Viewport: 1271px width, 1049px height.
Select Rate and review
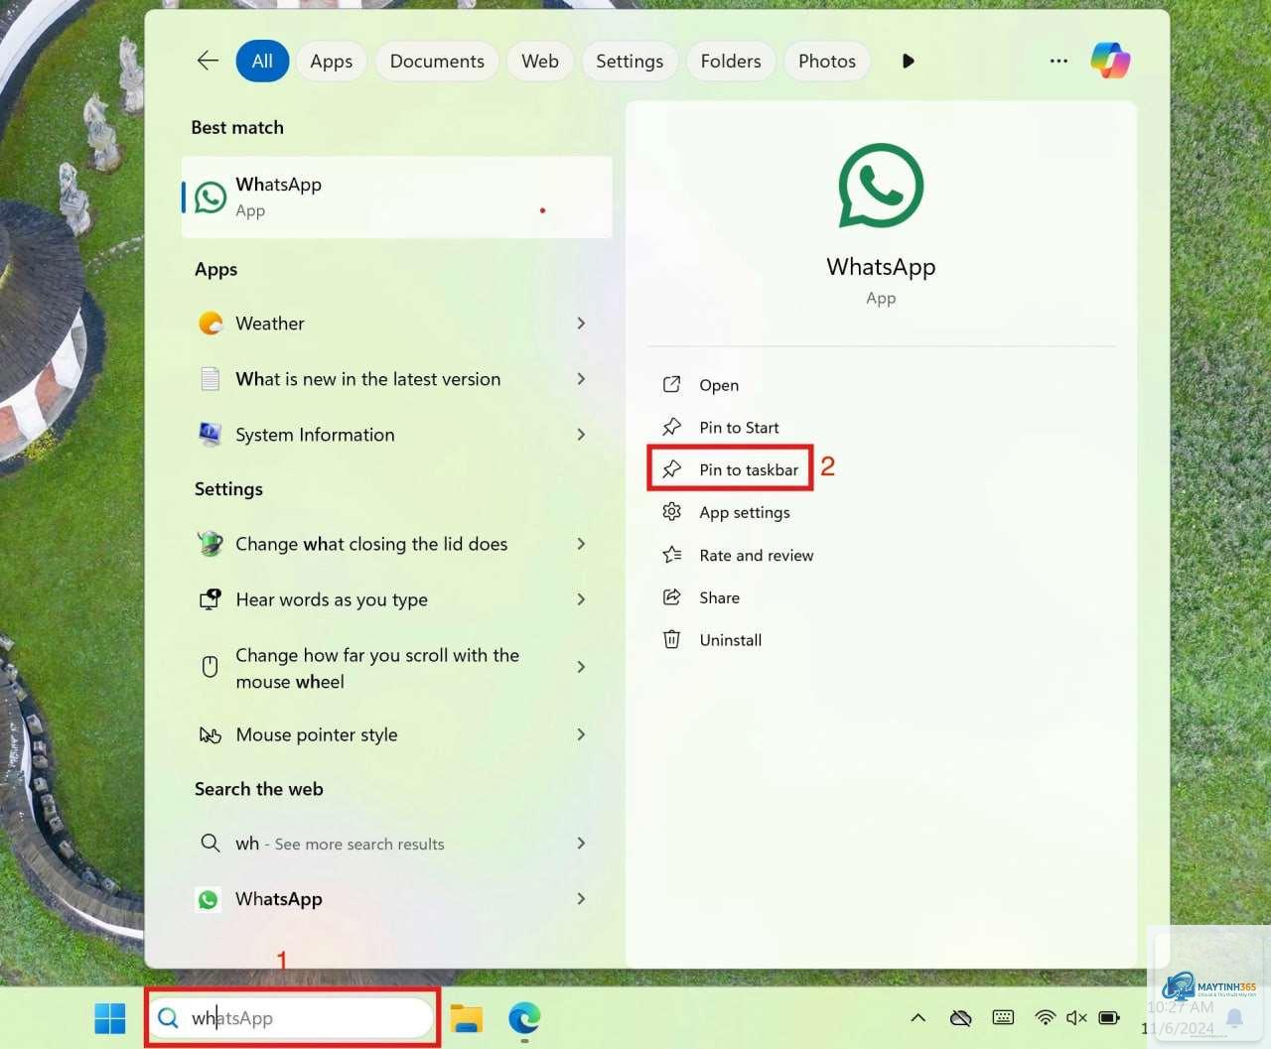point(756,556)
